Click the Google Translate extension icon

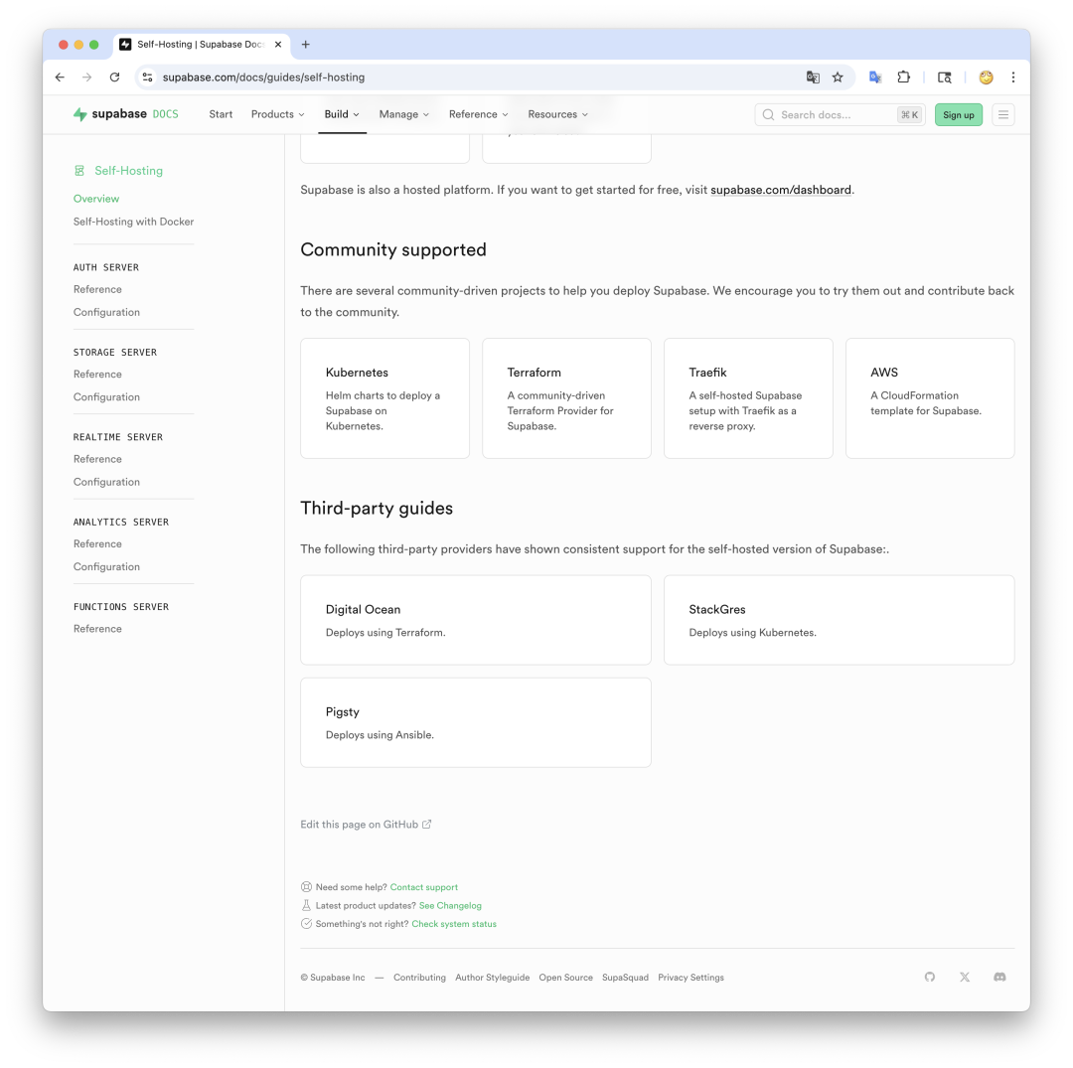point(875,77)
